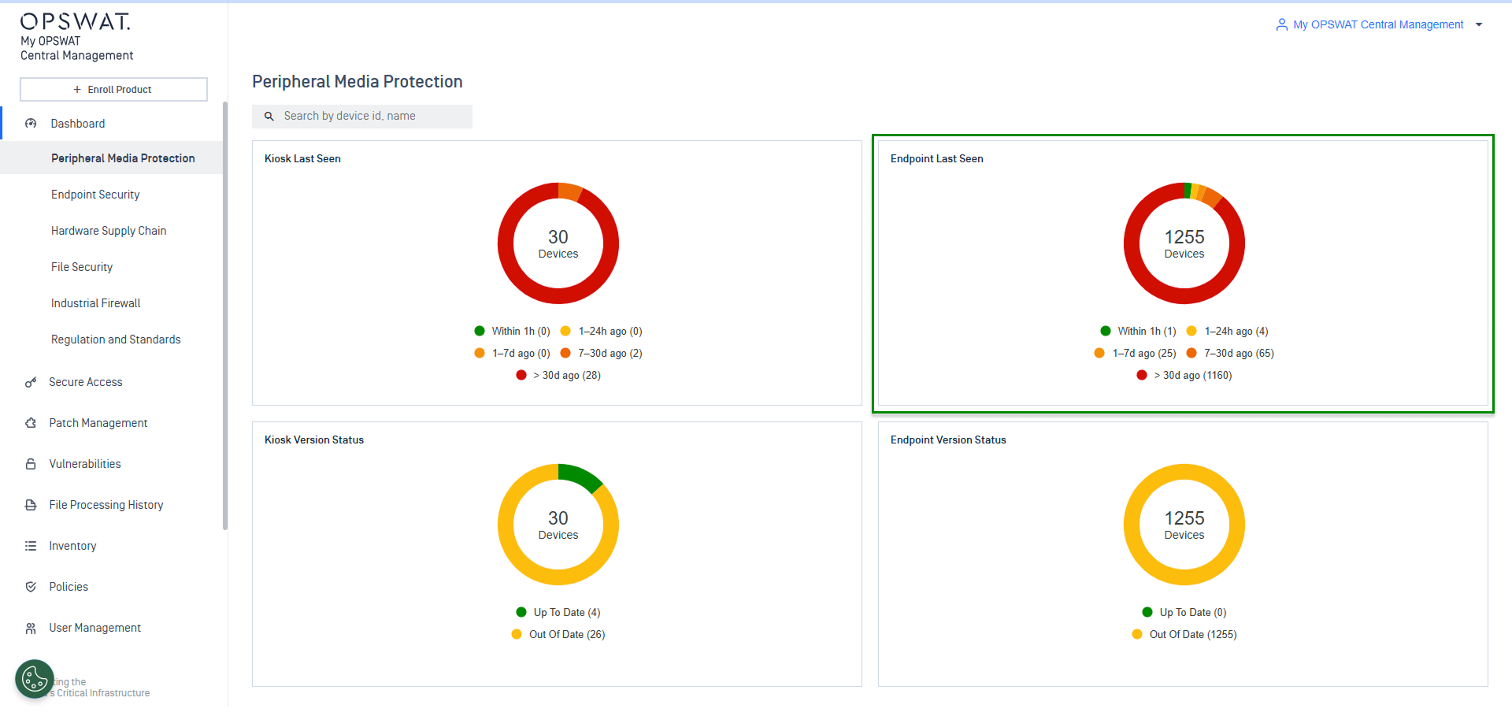Open Hardware Supply Chain menu item
Image resolution: width=1512 pixels, height=716 pixels.
[109, 231]
